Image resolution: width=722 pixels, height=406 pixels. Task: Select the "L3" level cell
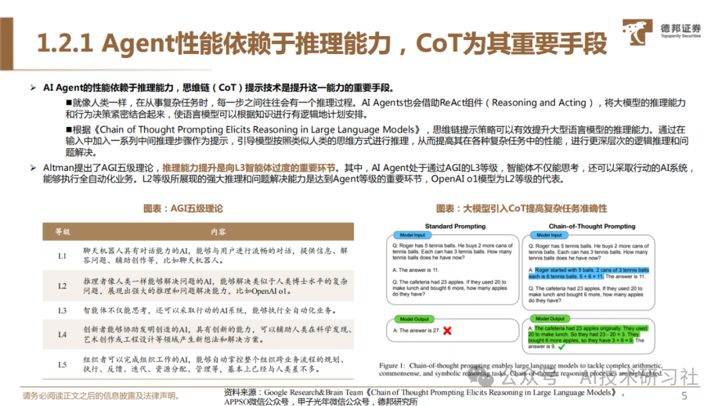pyautogui.click(x=62, y=311)
